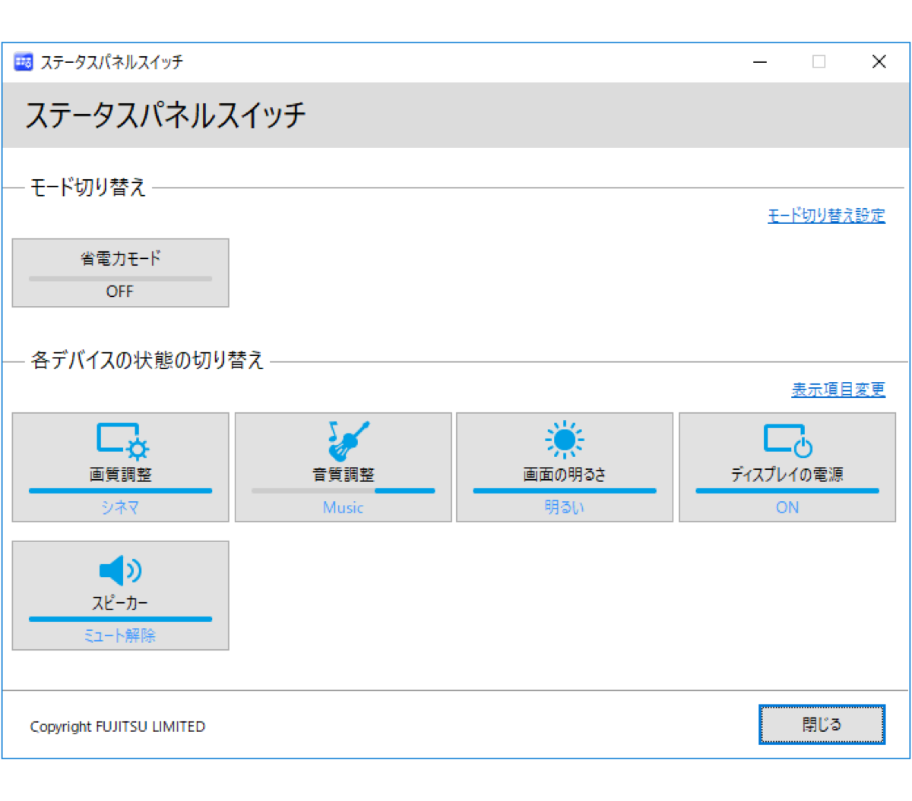The height and width of the screenshot is (801, 912).
Task: Click the blue speaker icon
Action: click(x=120, y=570)
